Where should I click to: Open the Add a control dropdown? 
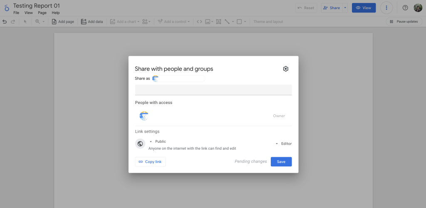[x=173, y=22]
